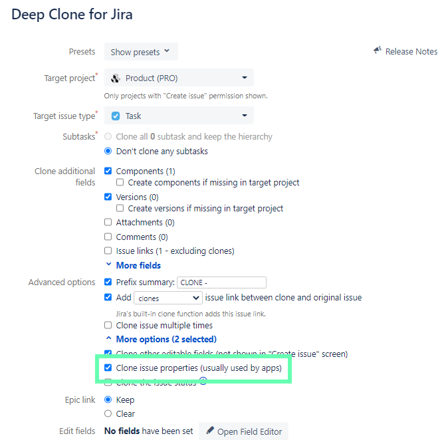Click the Clone additional fields label

[65, 177]
